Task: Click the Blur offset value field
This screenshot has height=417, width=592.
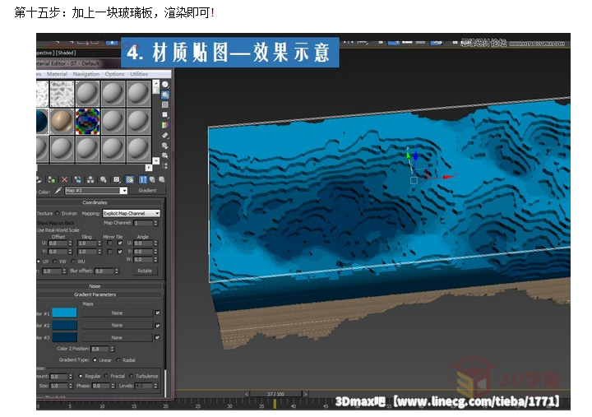Action: pos(104,271)
